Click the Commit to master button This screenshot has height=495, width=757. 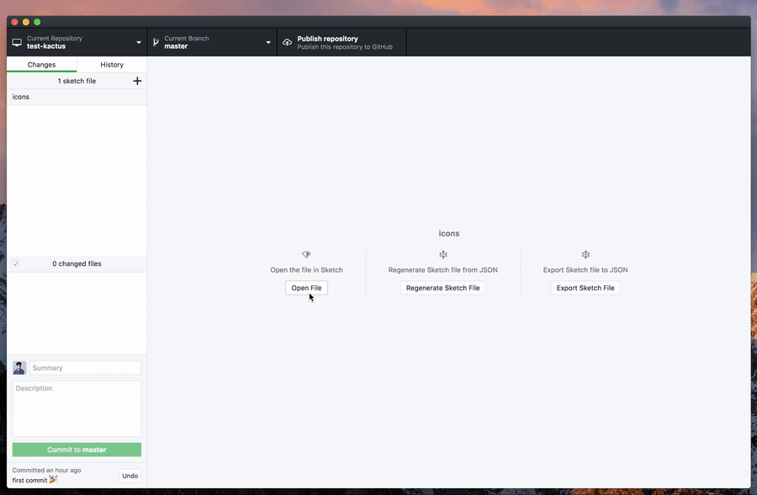point(77,450)
